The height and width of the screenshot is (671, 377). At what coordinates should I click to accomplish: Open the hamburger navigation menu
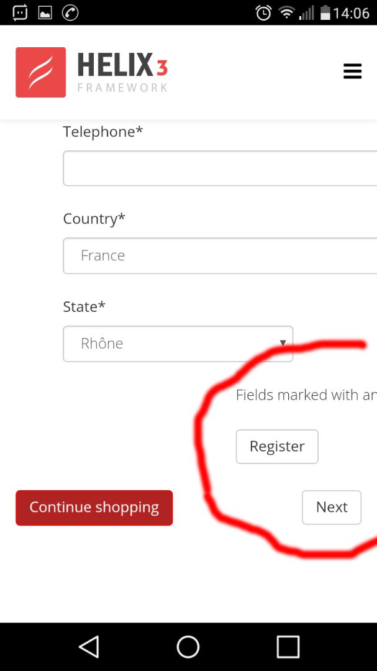point(352,71)
